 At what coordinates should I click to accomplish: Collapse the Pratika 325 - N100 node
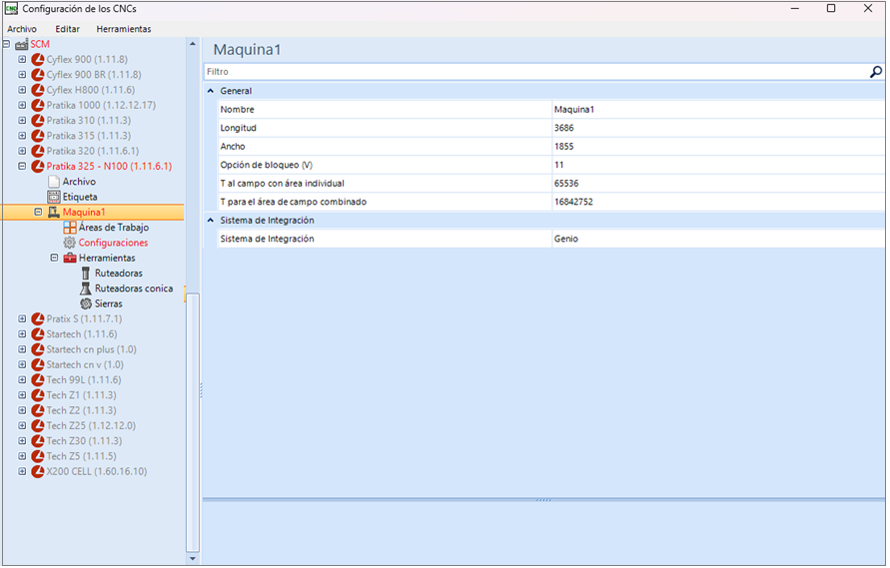22,167
